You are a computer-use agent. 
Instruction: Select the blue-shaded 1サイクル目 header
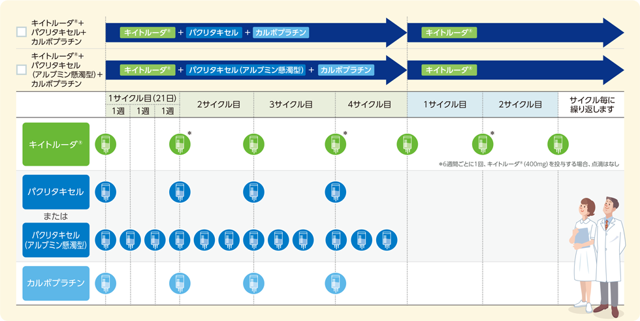pos(444,104)
